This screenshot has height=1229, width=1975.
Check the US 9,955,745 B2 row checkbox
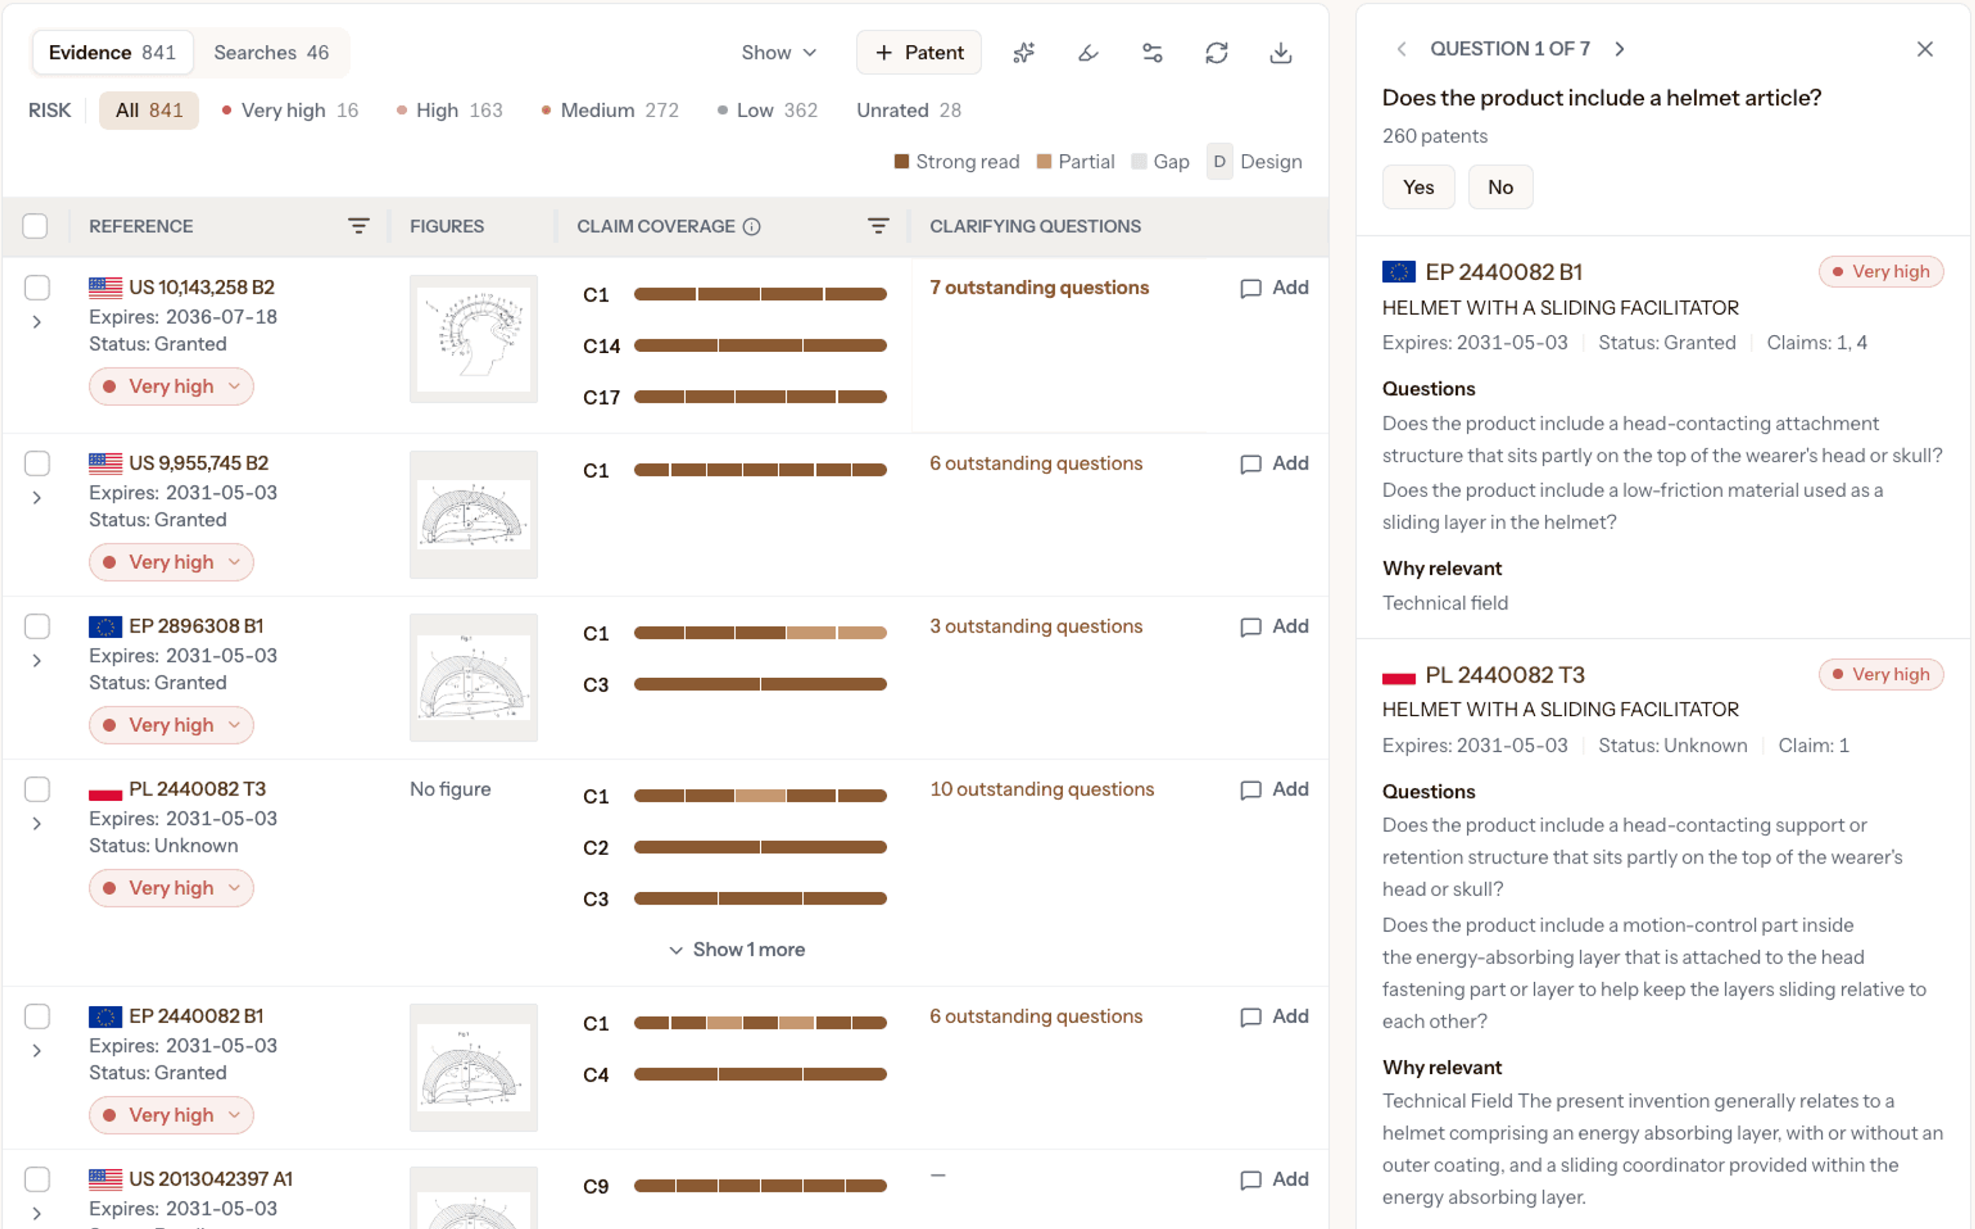tap(38, 463)
